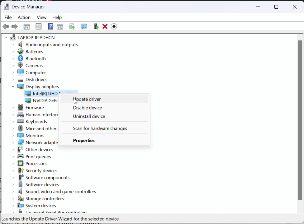Open the Help menu

(57, 17)
